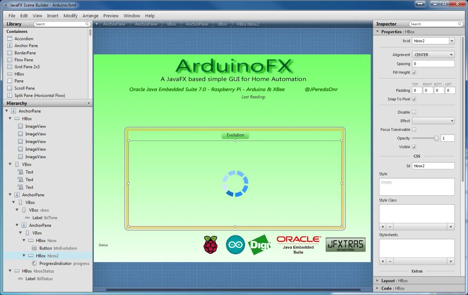Click the Evolution button on canvas
The image size is (468, 295).
235,135
